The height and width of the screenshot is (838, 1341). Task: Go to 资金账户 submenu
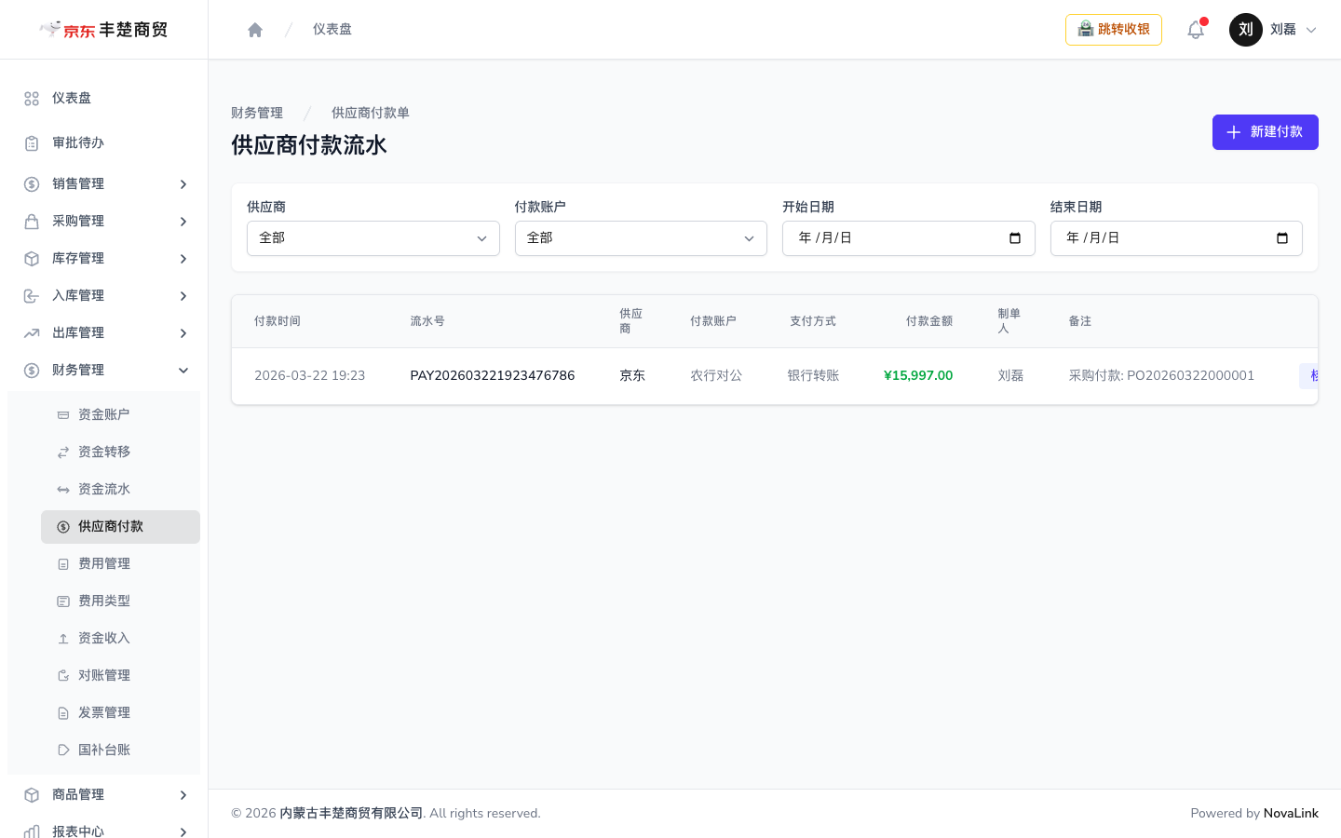pyautogui.click(x=120, y=415)
